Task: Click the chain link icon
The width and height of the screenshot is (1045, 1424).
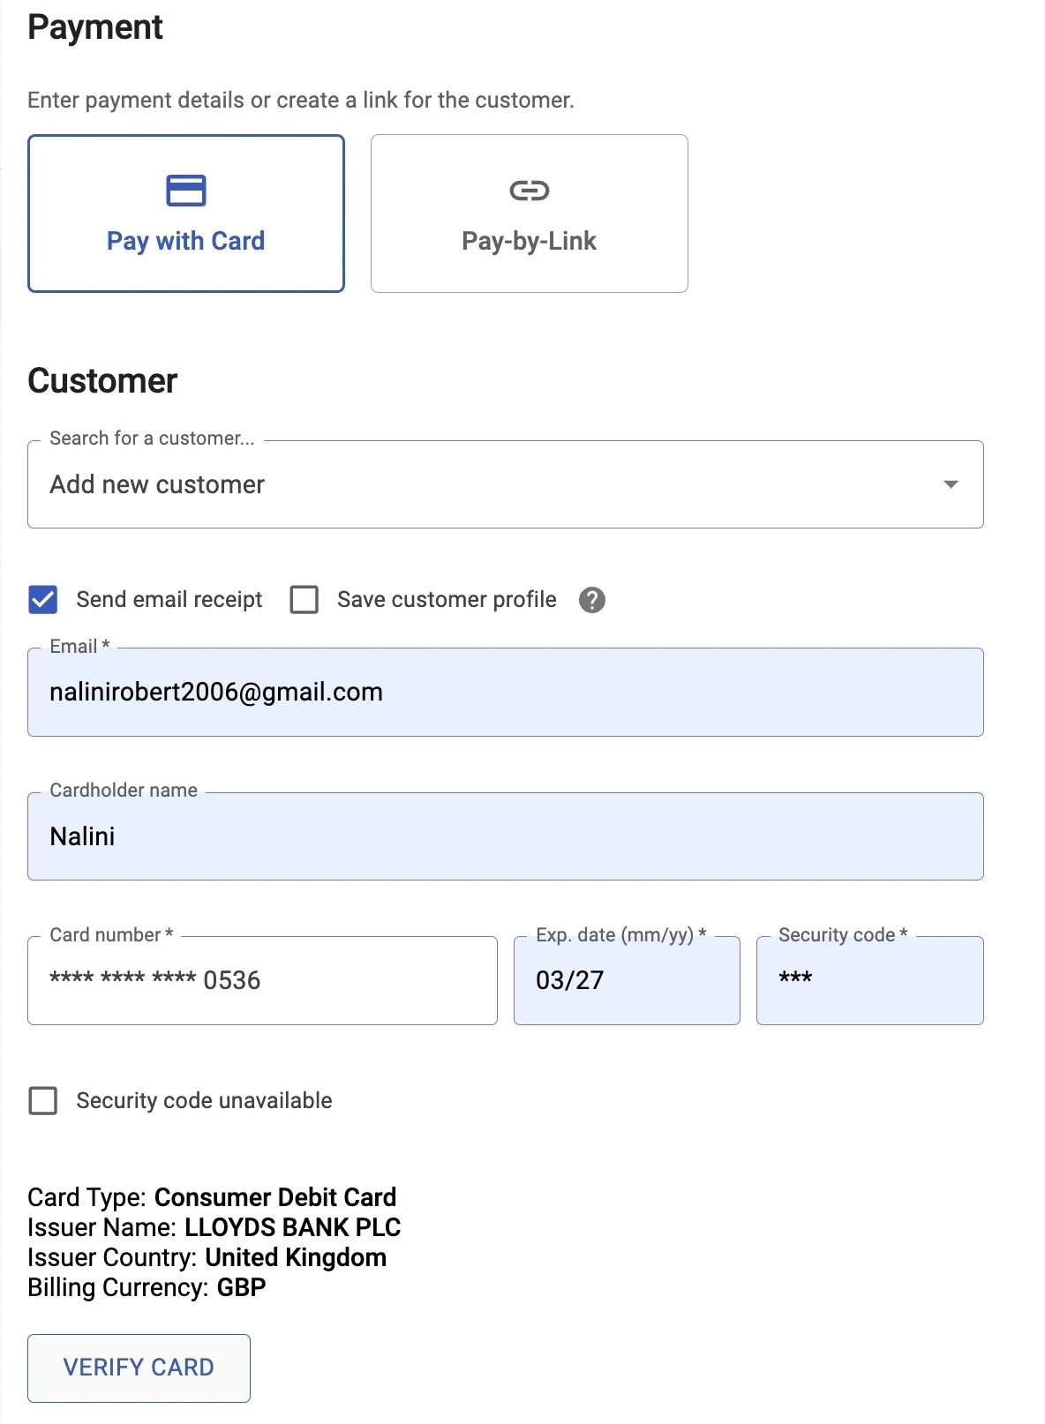Action: click(529, 191)
